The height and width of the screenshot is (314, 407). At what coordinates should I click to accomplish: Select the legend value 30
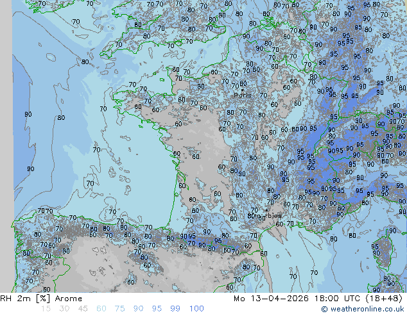coord(64,309)
